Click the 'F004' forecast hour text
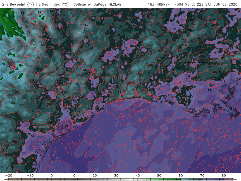This screenshot has width=241, height=181. point(179,4)
